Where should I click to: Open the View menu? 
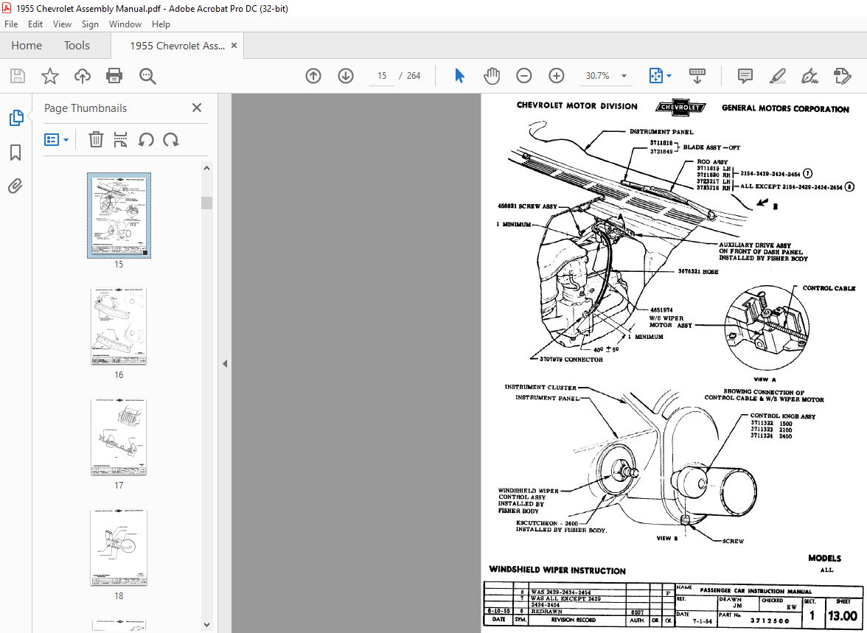click(62, 24)
